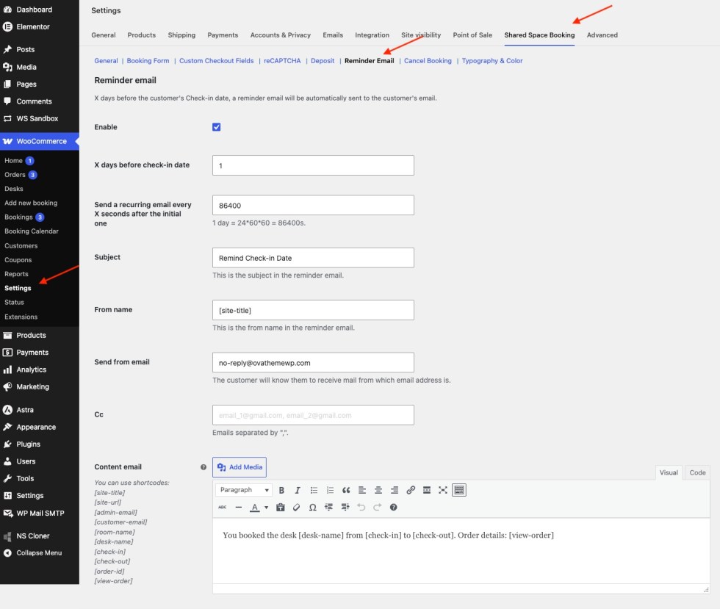Open Typography & Color section

click(492, 61)
